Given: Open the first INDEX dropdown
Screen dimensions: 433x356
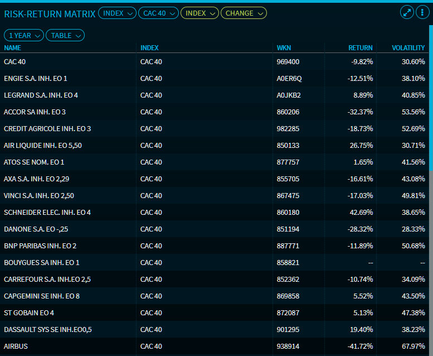Looking at the screenshot, I should coord(117,13).
